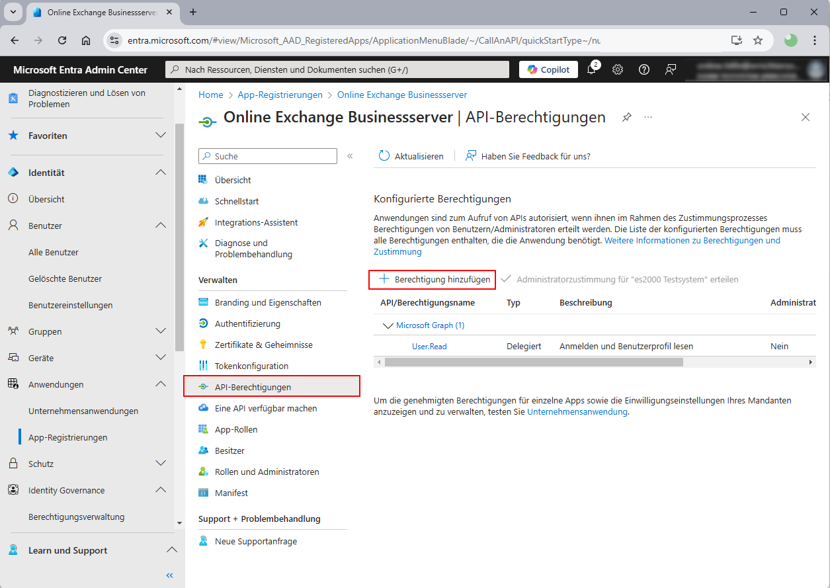Click the Aktualisieren refresh icon

pyautogui.click(x=384, y=156)
